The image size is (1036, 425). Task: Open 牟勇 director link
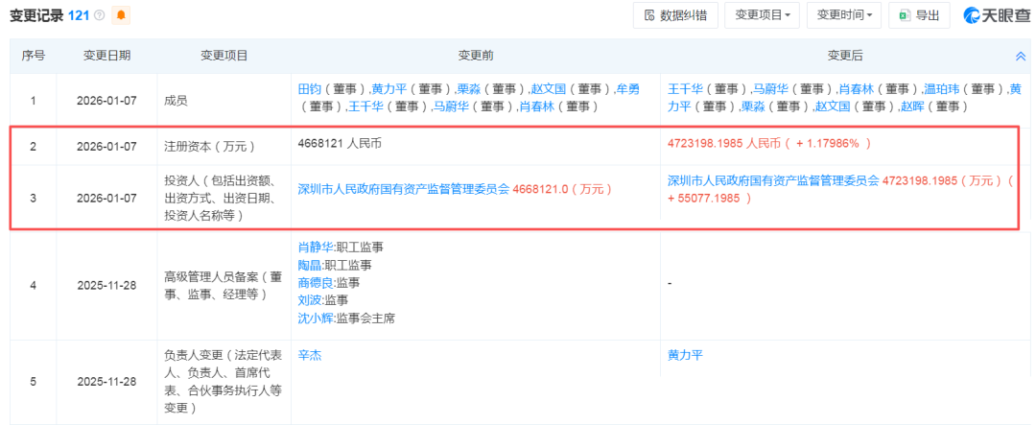point(628,89)
